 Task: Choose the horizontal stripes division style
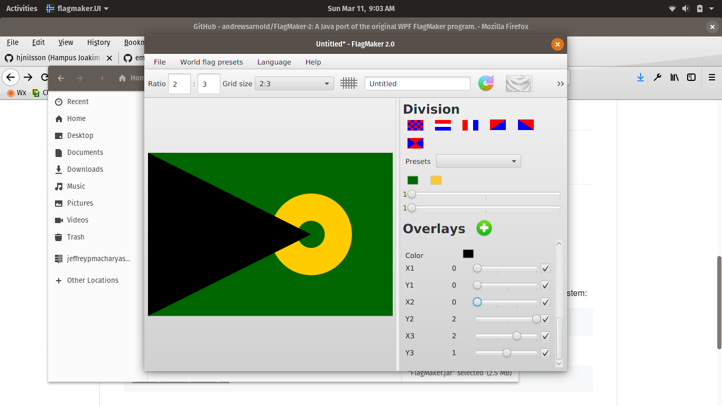coord(442,125)
